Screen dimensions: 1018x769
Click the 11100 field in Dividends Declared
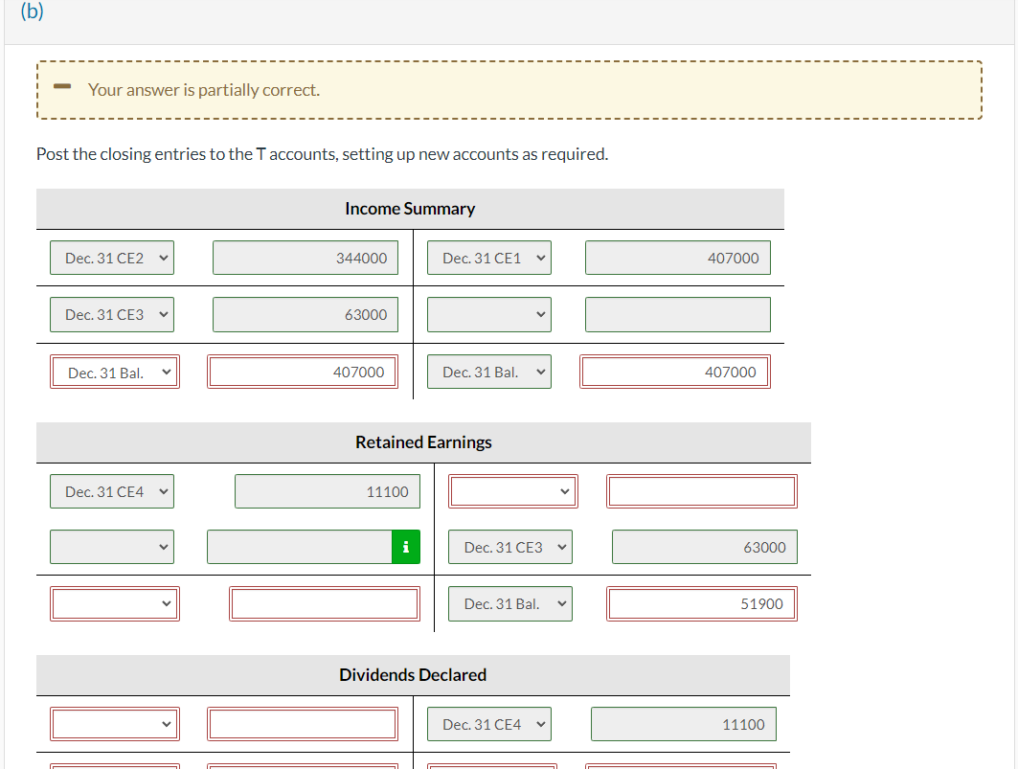(x=683, y=723)
